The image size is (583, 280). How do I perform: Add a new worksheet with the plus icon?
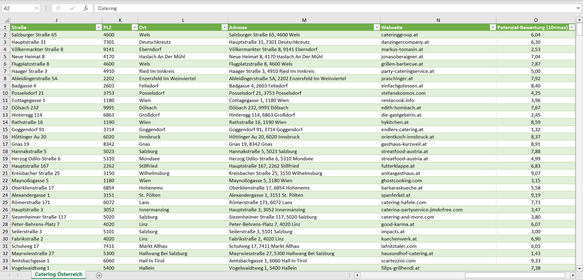(x=99, y=274)
